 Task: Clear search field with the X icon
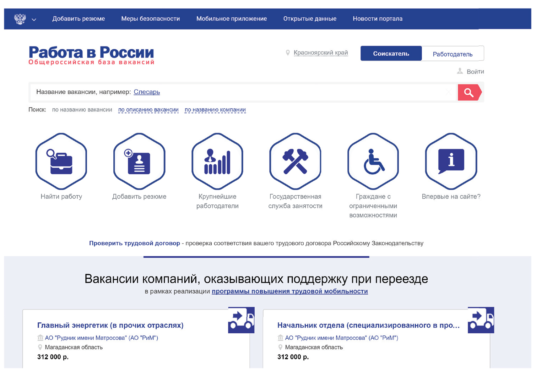[x=448, y=92]
